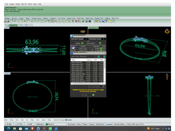Open File Explorer from the taskbar
The width and height of the screenshot is (175, 131).
15,128
